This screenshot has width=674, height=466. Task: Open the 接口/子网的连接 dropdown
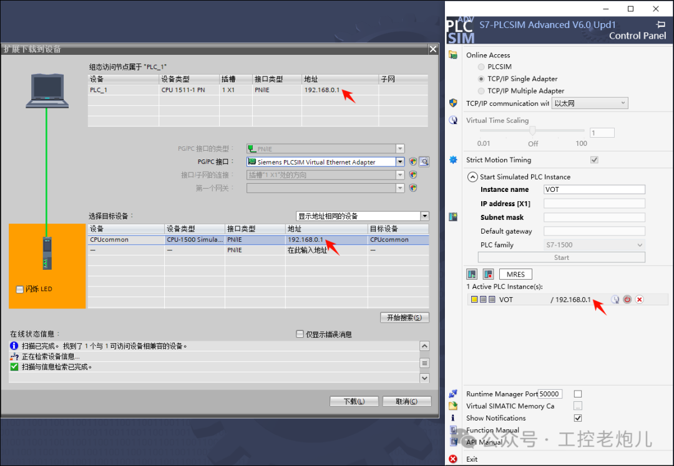(x=400, y=174)
